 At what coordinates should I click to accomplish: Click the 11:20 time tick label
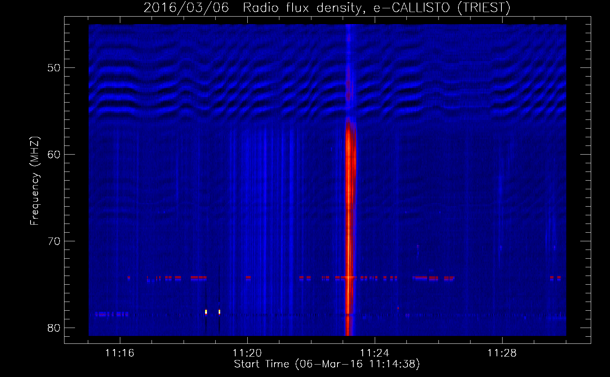[247, 353]
